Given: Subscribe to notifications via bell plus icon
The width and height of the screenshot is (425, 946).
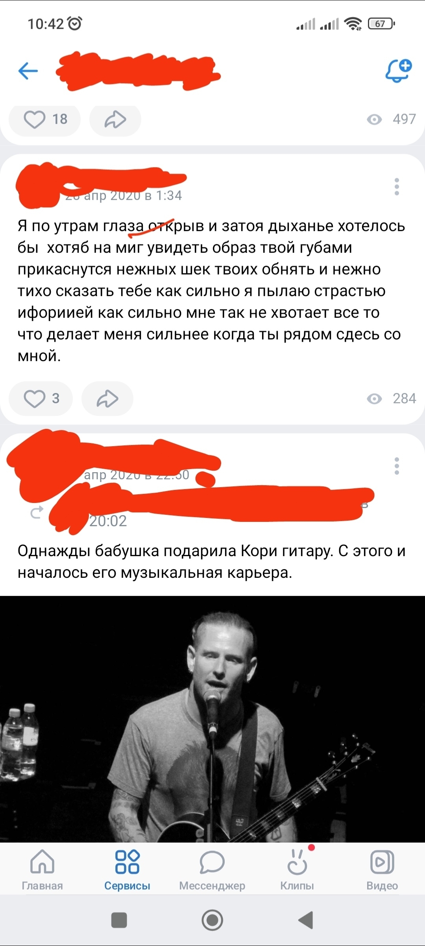Looking at the screenshot, I should point(398,71).
